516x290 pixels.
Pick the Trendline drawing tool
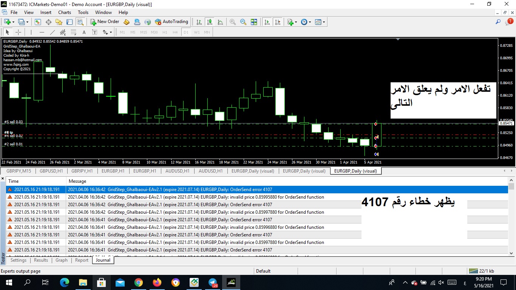pos(53,32)
